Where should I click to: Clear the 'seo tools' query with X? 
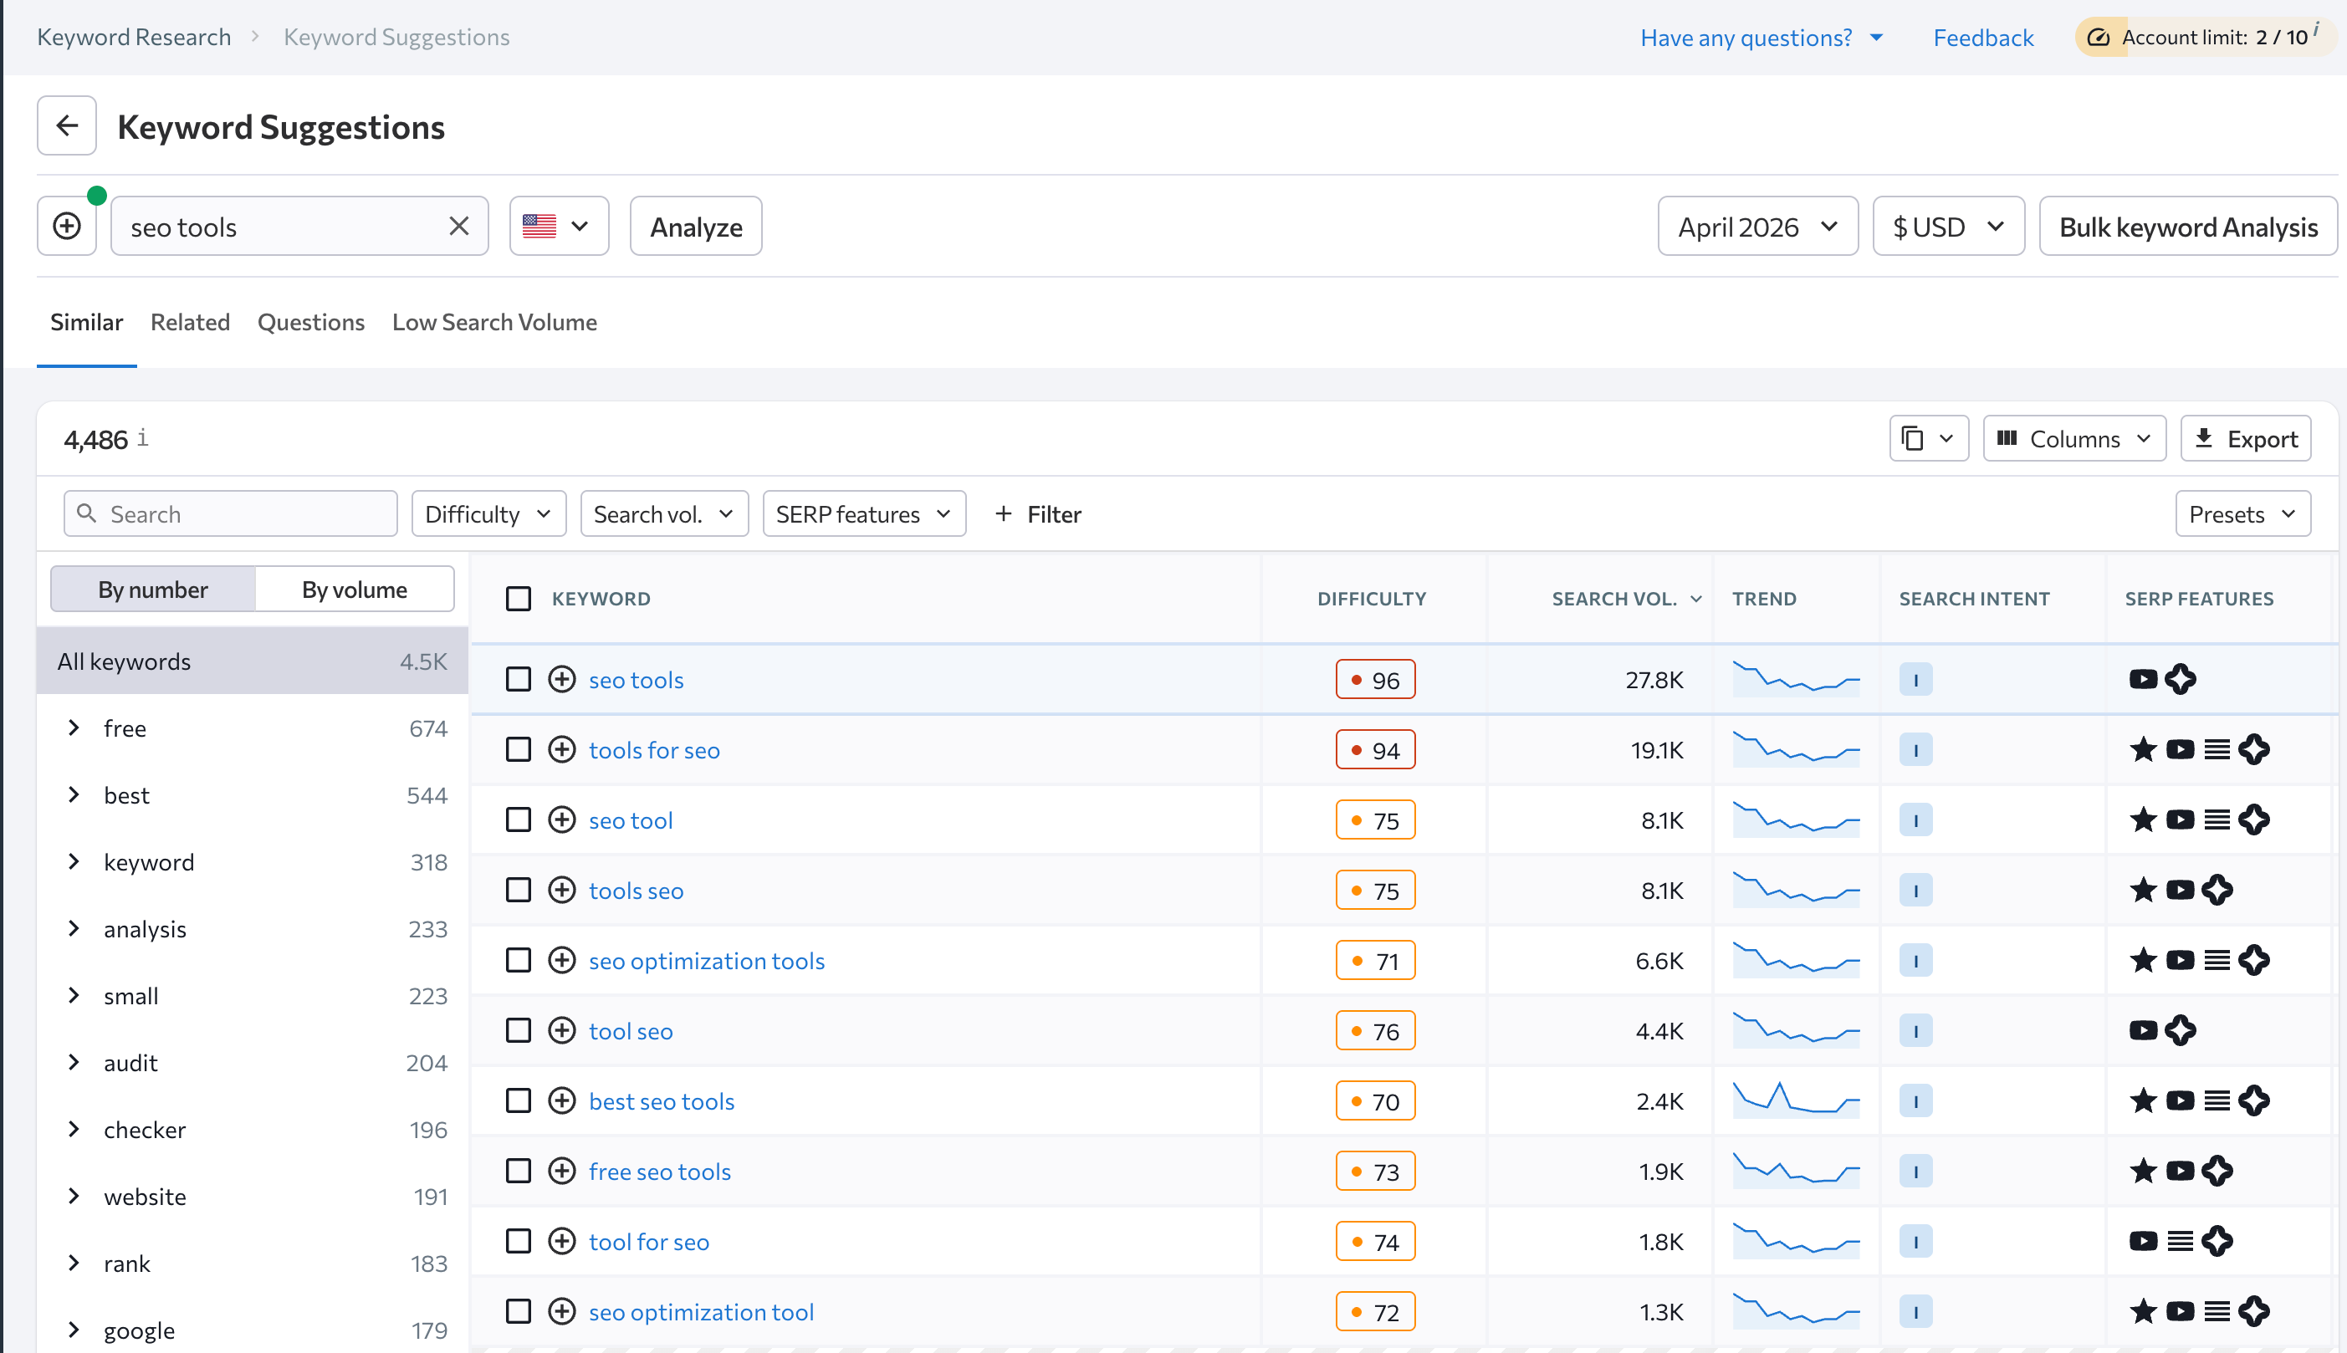coord(458,226)
